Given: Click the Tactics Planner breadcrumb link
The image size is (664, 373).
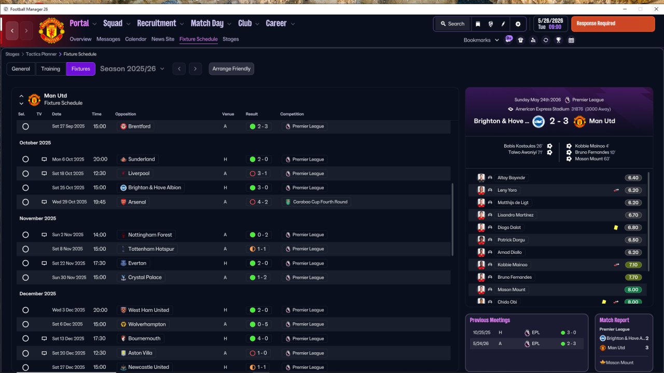Looking at the screenshot, I should [x=41, y=54].
